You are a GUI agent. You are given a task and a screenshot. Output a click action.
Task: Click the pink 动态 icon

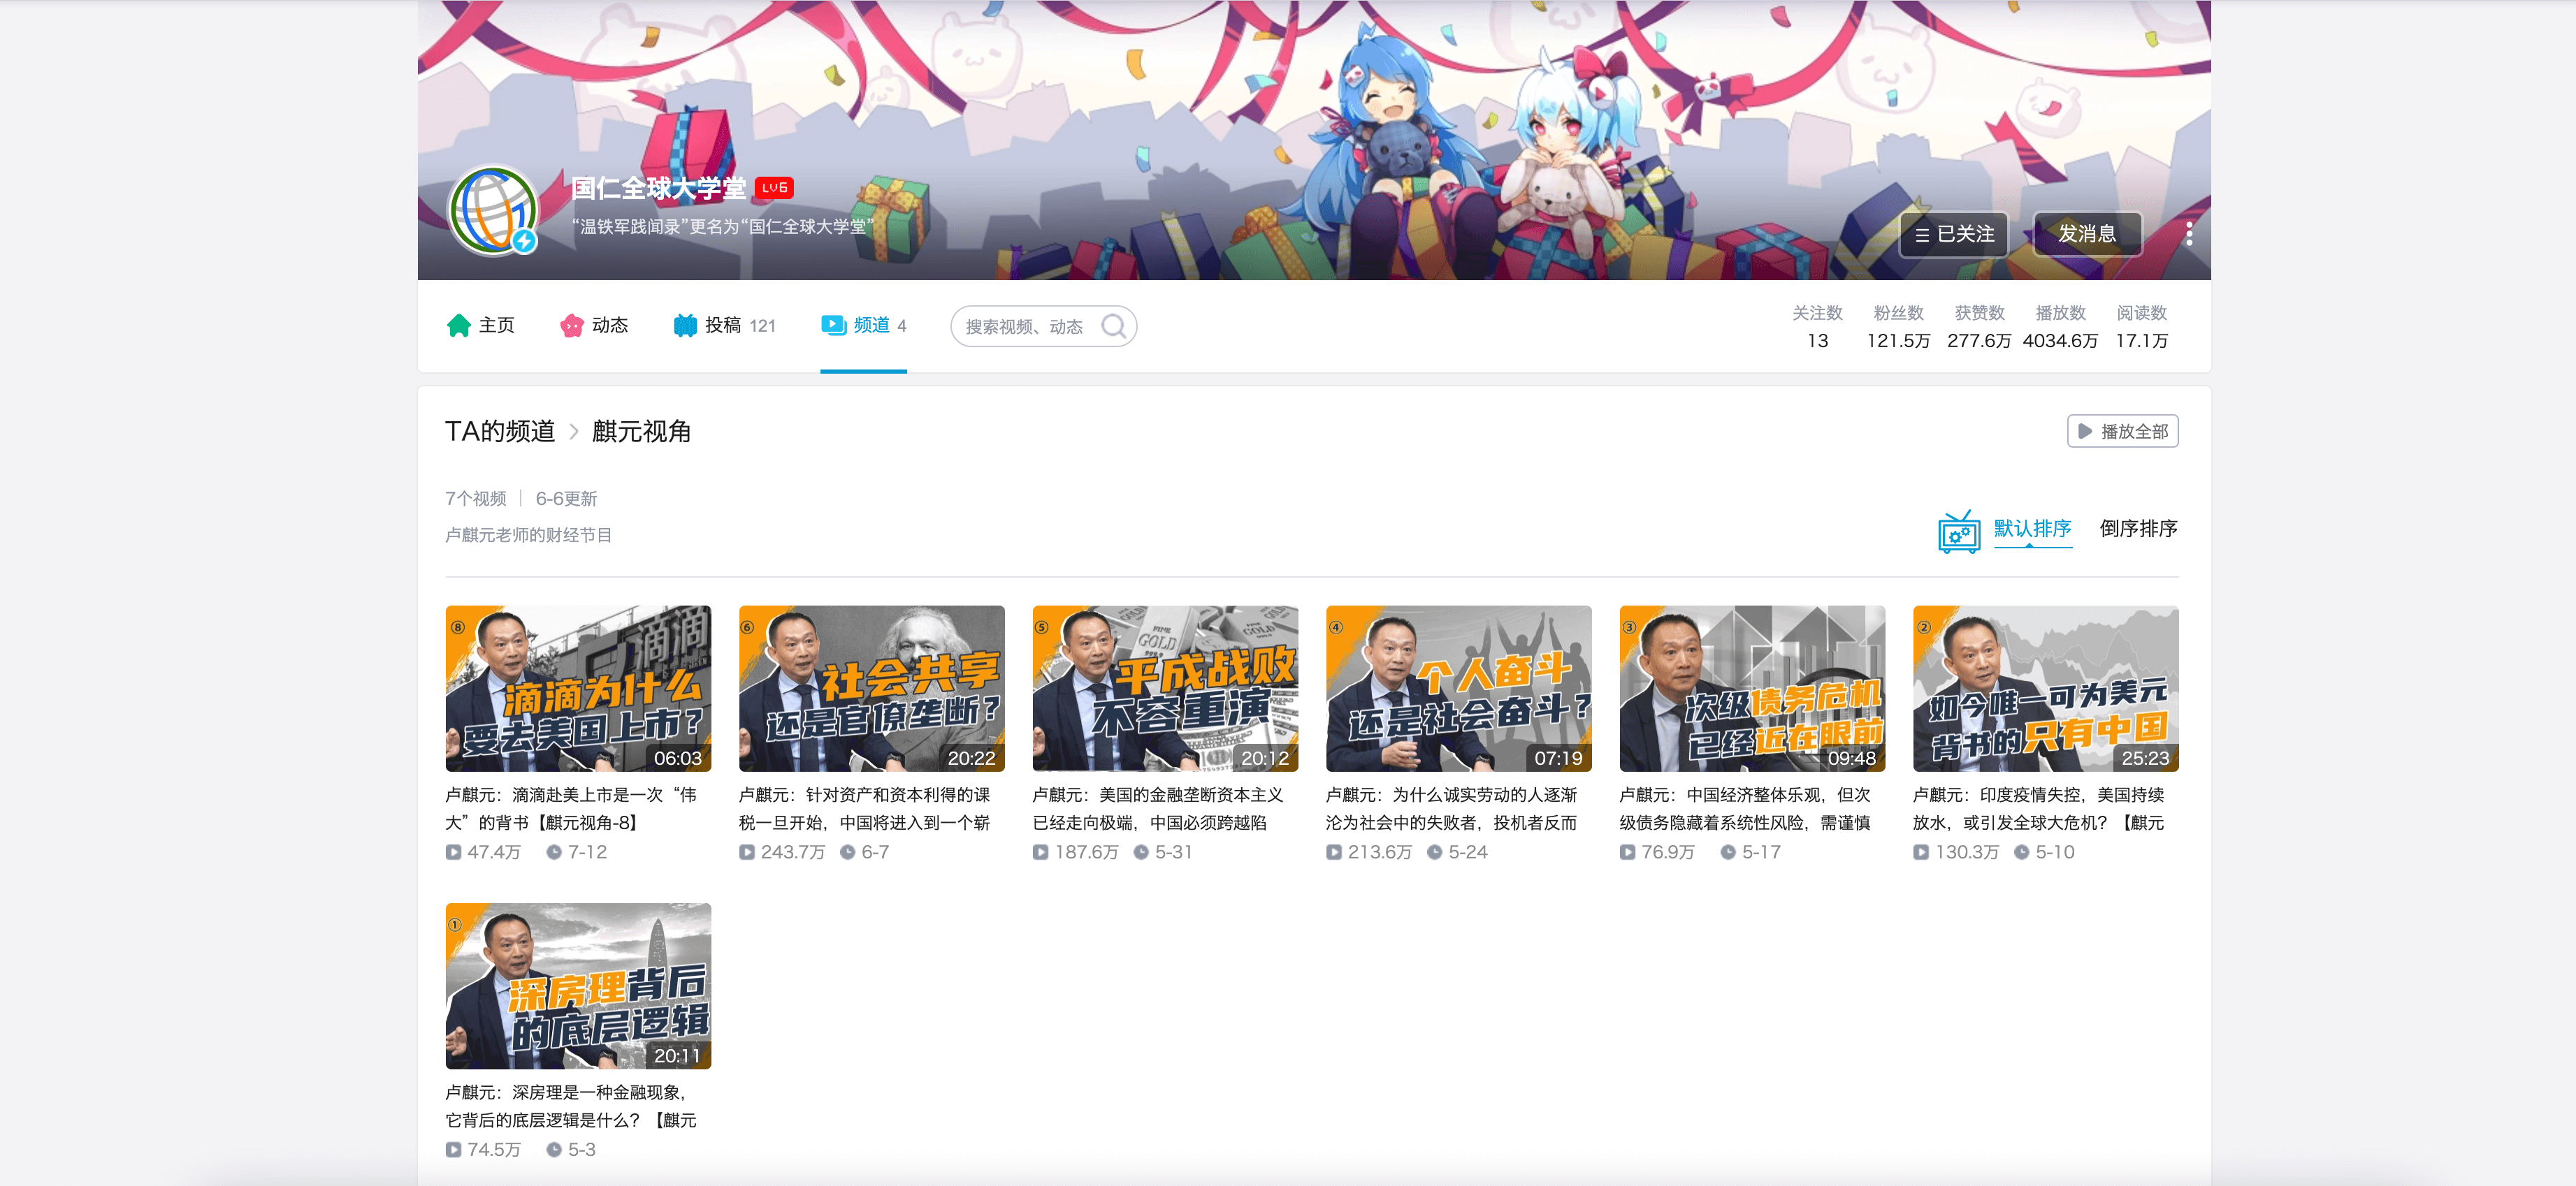(x=571, y=325)
